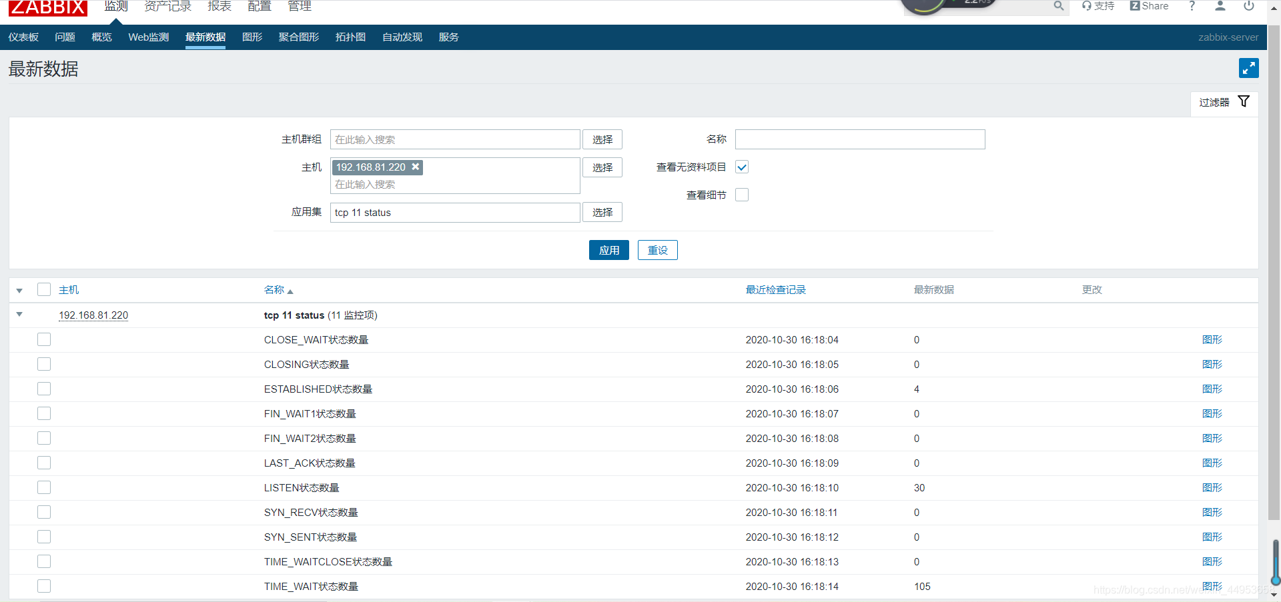The height and width of the screenshot is (602, 1281).
Task: Open the user profile icon
Action: click(x=1220, y=6)
